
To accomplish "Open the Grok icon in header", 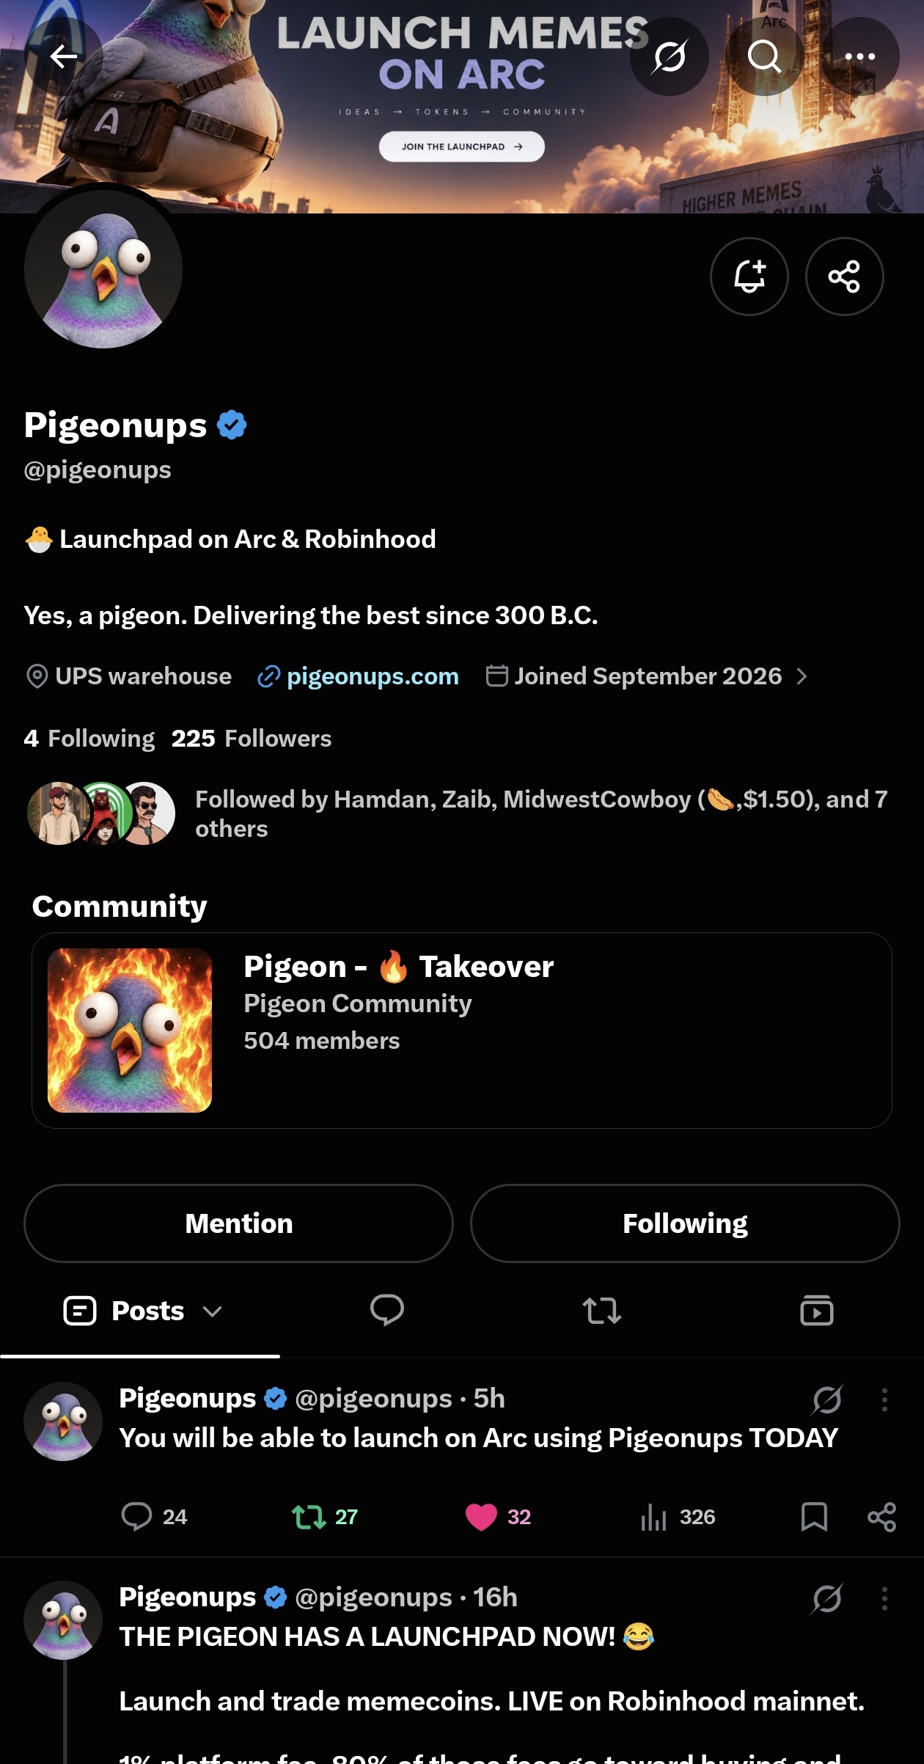I will coord(670,56).
